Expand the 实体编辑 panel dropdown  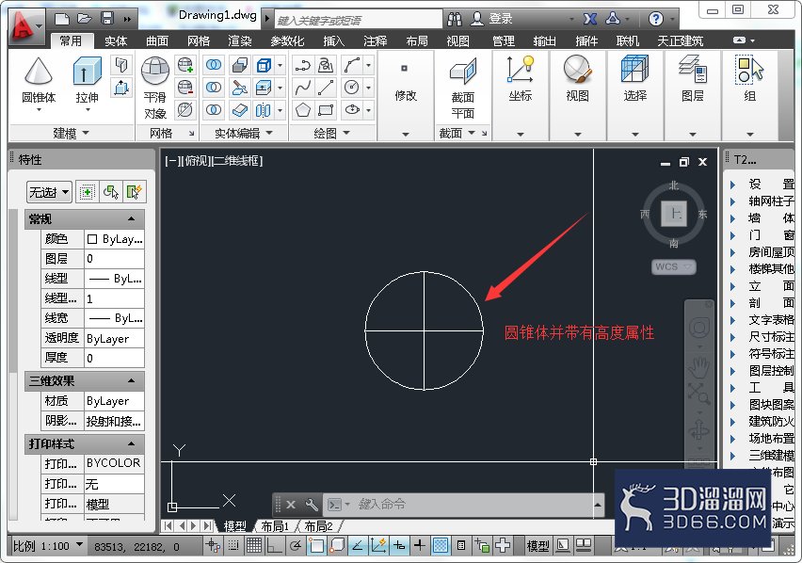pos(244,133)
